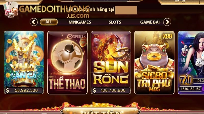The width and height of the screenshot is (204, 114).
Task: Open the Sicbo Tài Phú MD5 game
Action: click(x=154, y=63)
